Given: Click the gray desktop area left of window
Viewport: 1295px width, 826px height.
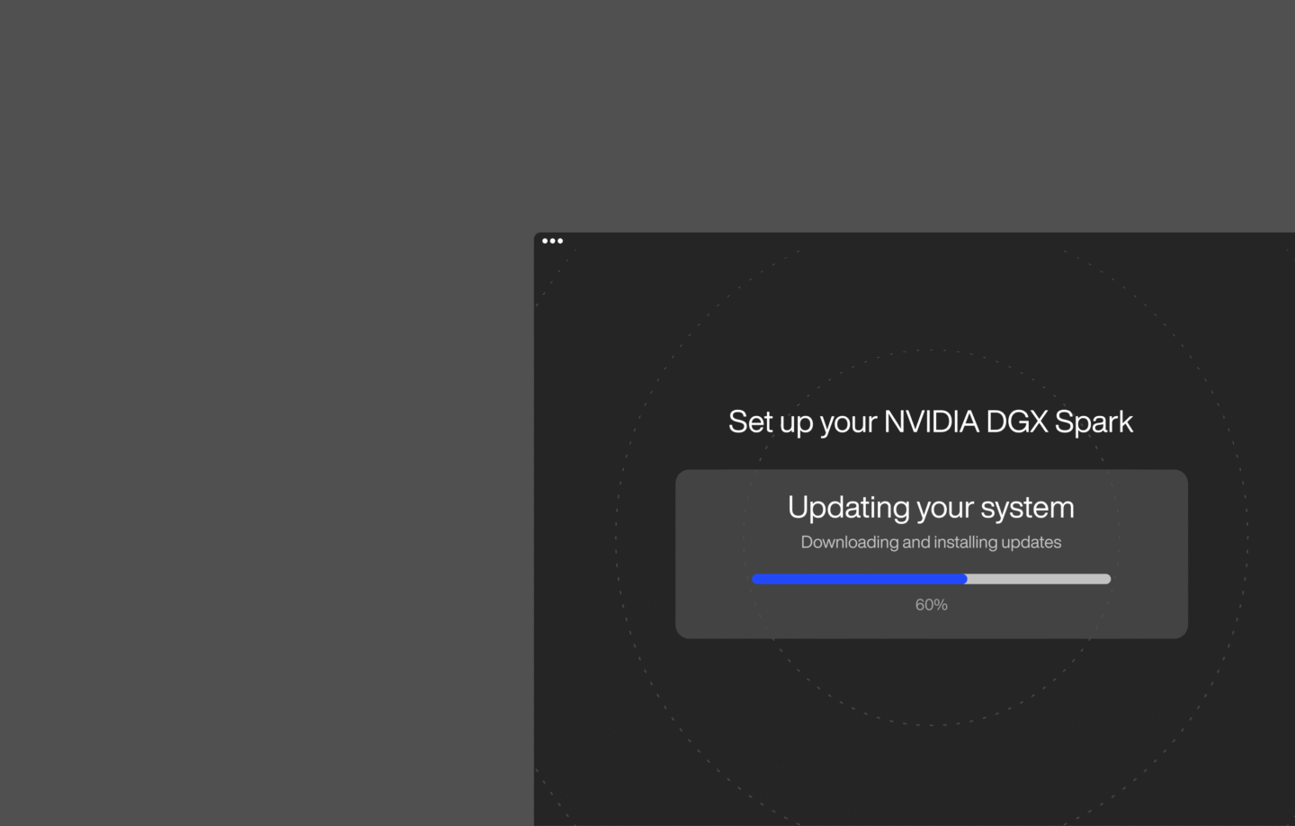Looking at the screenshot, I should (270, 449).
